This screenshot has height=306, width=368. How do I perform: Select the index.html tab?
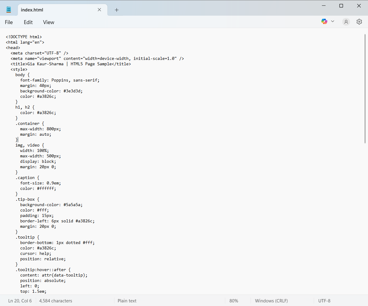(x=62, y=10)
